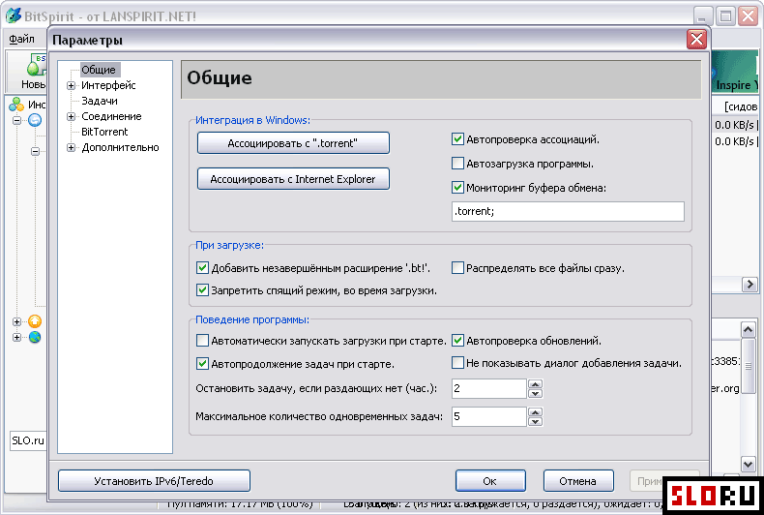
Task: Enable Автозагрузка программы checkbox
Action: [457, 164]
